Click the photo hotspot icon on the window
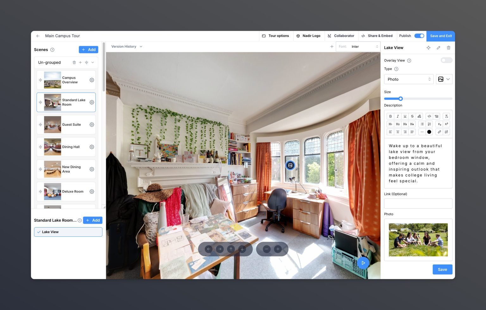The image size is (486, 310). click(290, 165)
